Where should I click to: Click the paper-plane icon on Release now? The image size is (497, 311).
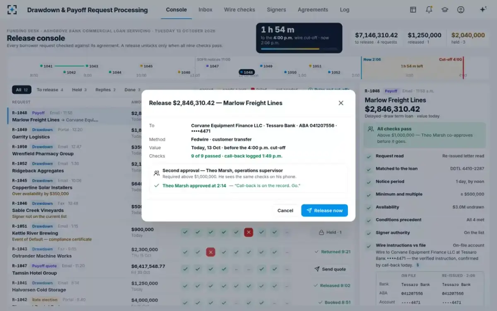(x=309, y=211)
